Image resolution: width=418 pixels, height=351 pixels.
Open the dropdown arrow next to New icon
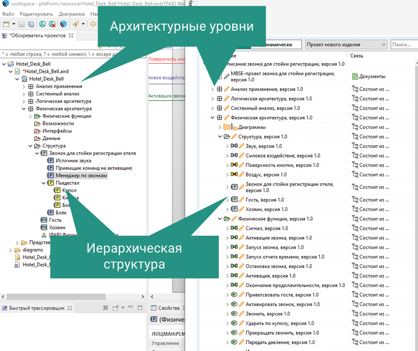pos(14,24)
